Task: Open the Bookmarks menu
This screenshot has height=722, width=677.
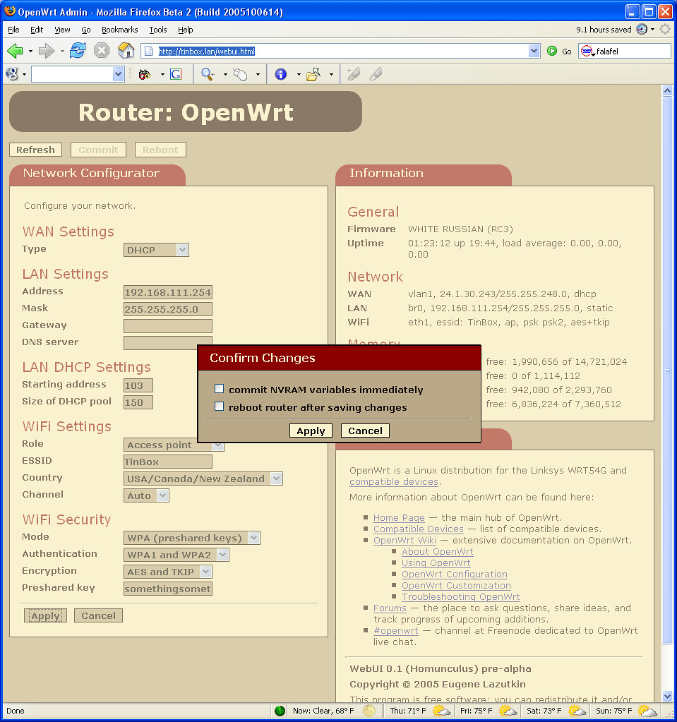Action: tap(120, 30)
